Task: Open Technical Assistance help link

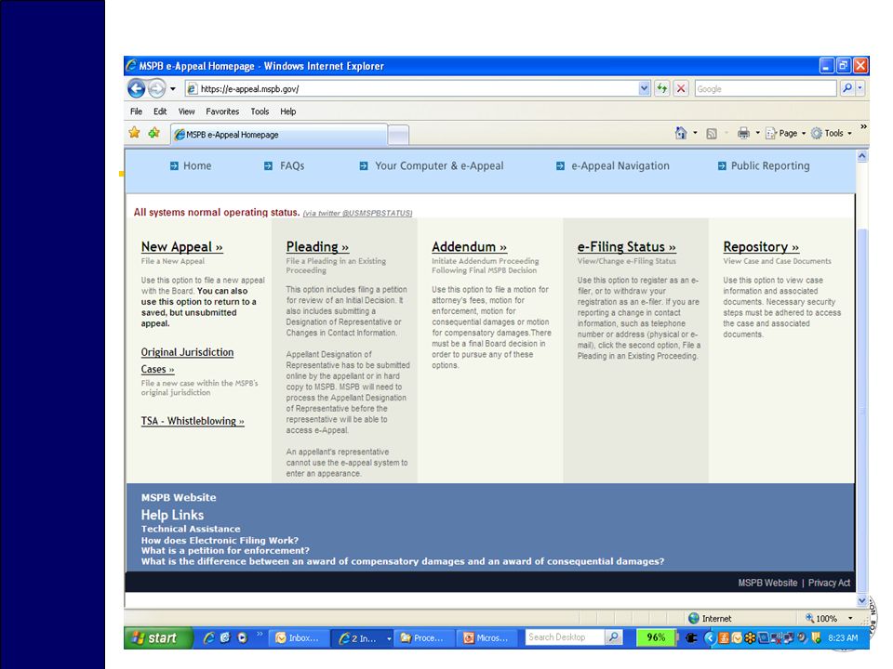Action: click(x=191, y=529)
